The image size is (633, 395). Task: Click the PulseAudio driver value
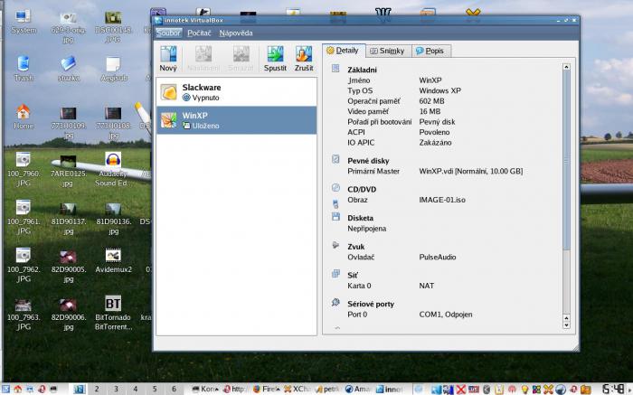(437, 257)
